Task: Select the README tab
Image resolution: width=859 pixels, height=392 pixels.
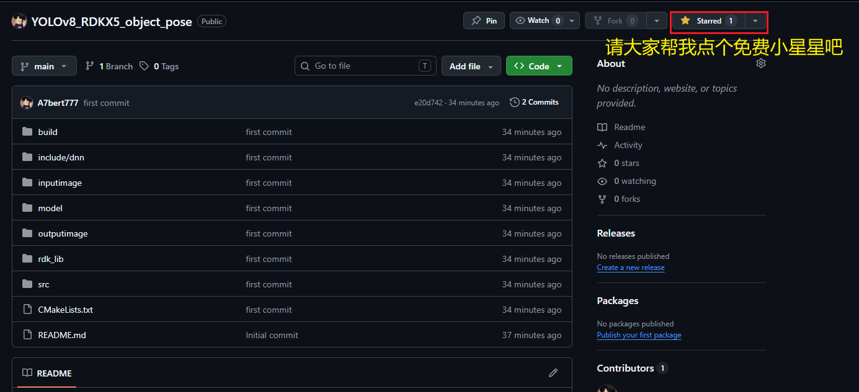Action: pyautogui.click(x=47, y=373)
